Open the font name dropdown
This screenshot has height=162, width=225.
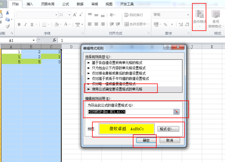56,15
